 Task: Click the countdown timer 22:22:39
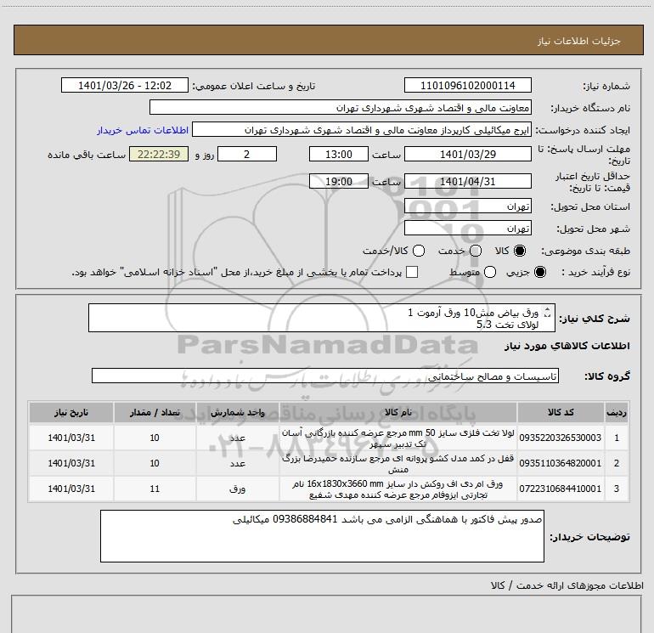159,155
